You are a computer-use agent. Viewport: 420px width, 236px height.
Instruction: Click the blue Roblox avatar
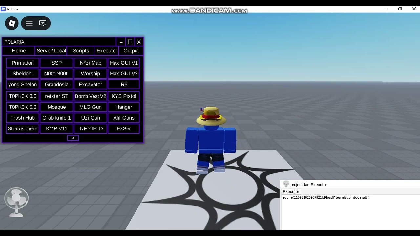point(211,140)
